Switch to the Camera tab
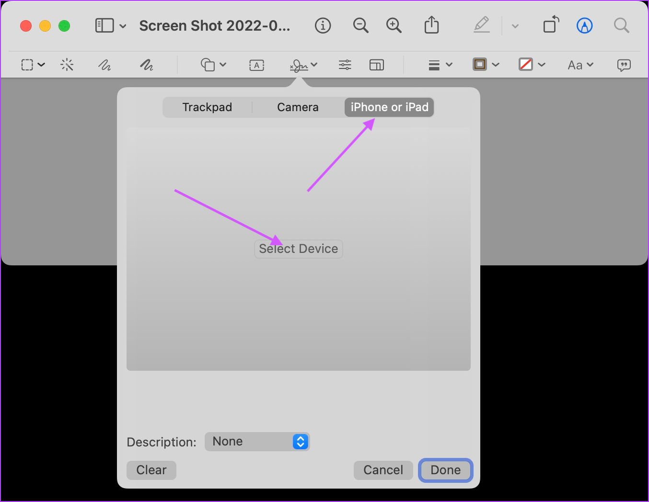This screenshot has width=649, height=502. pos(298,107)
